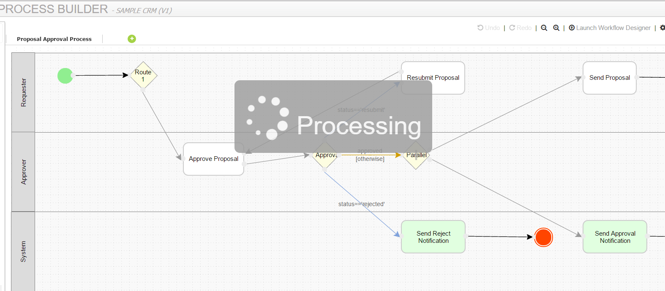
Task: Click the zoom in magnifier icon
Action: click(x=556, y=28)
